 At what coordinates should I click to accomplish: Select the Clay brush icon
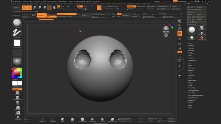click(73, 120)
